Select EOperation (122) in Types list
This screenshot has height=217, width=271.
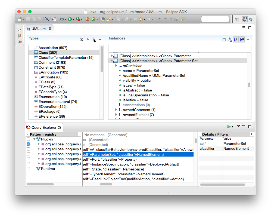click(64, 106)
